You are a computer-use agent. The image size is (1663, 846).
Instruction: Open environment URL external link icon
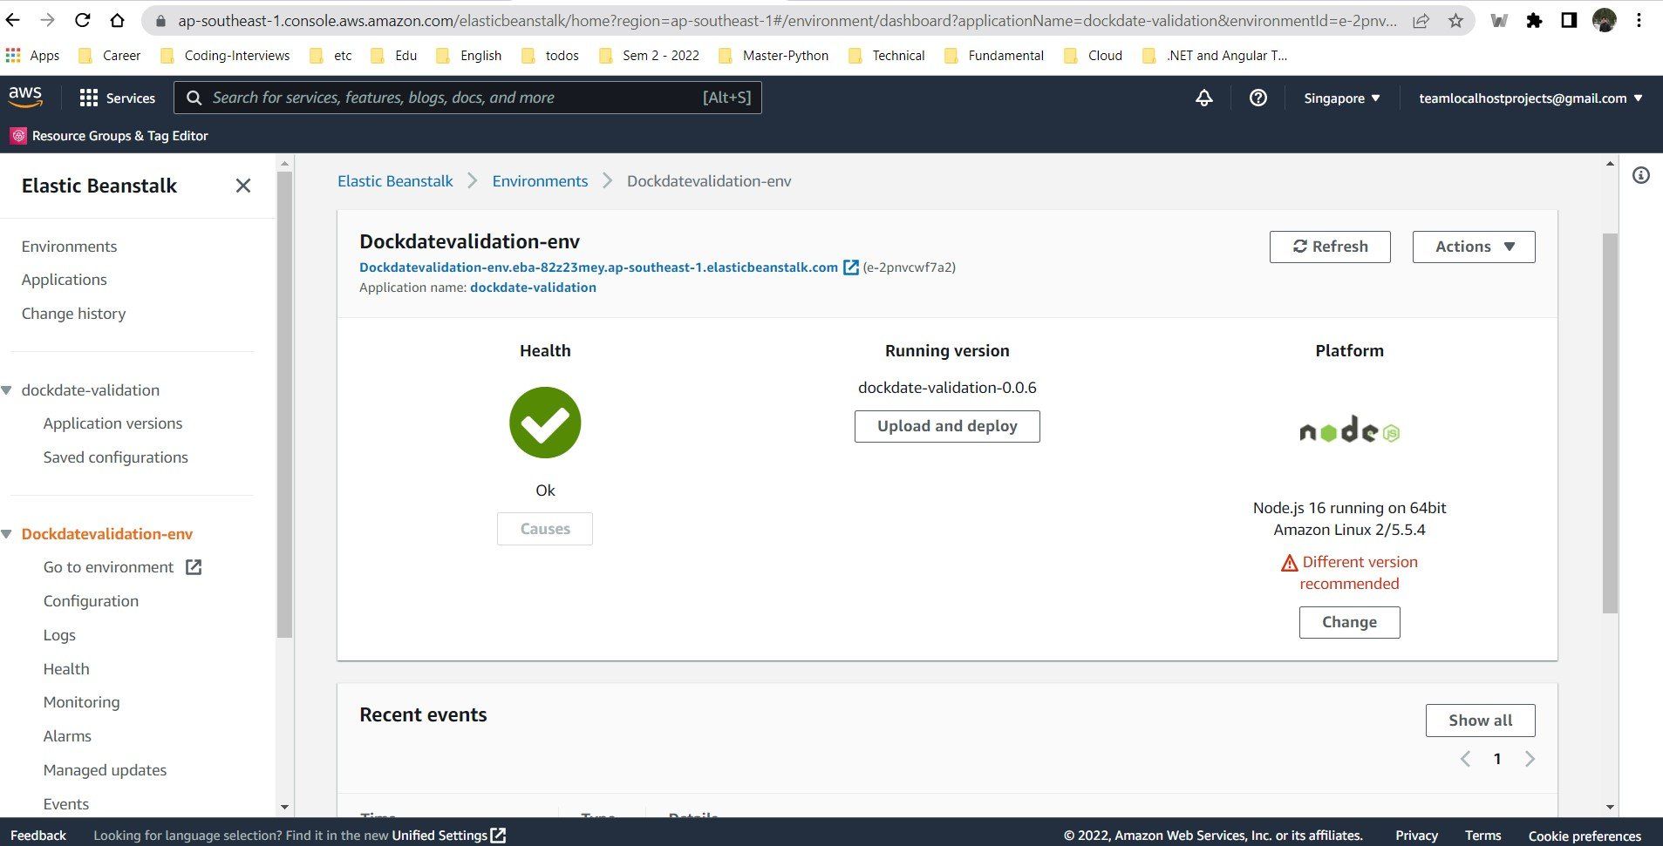click(x=851, y=267)
